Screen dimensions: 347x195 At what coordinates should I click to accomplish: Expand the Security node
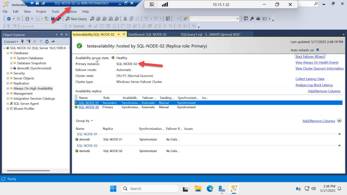pos(8,73)
